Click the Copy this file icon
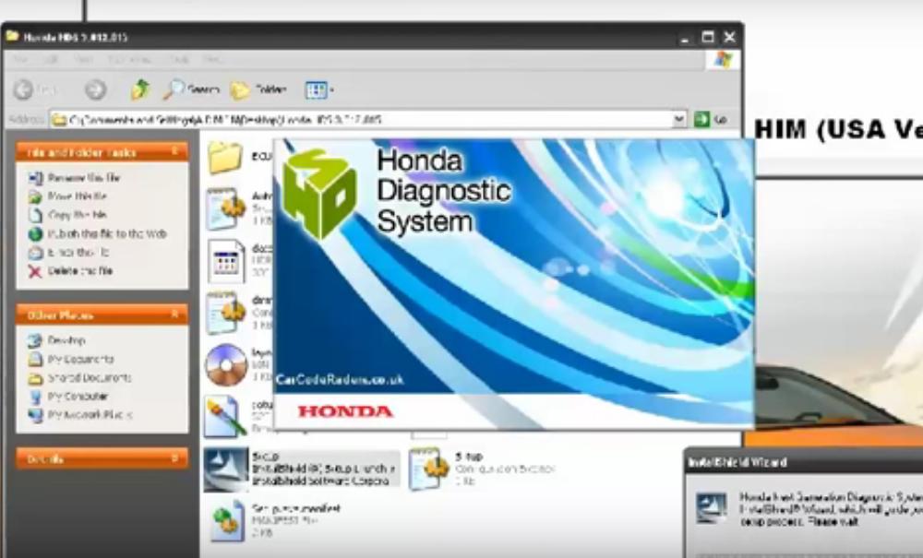This screenshot has height=558, width=923. pyautogui.click(x=35, y=215)
